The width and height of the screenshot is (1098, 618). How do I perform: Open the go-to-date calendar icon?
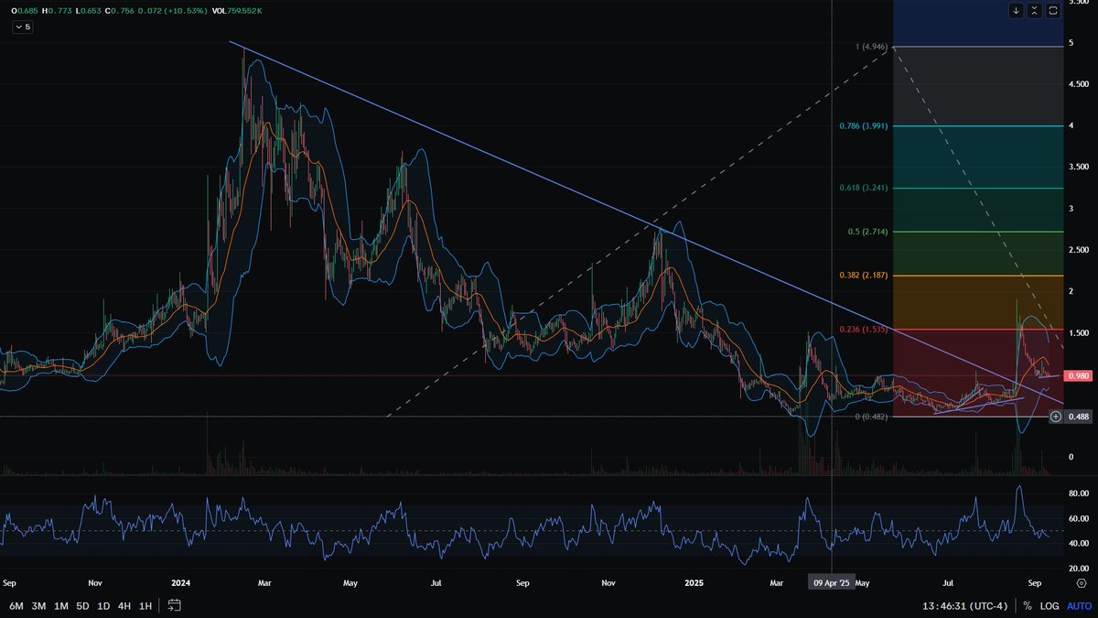(x=175, y=605)
